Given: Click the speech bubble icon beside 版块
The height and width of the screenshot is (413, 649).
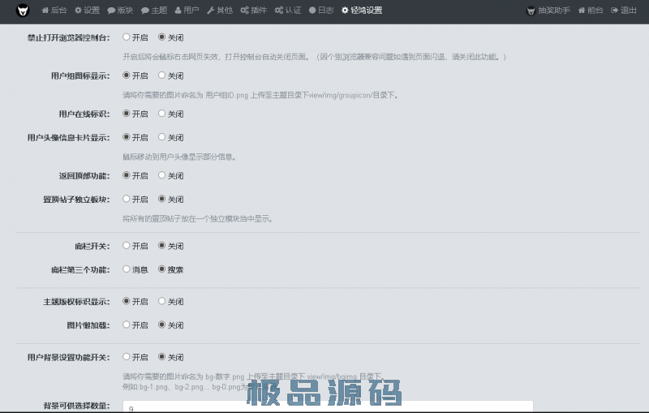Looking at the screenshot, I should (x=111, y=11).
